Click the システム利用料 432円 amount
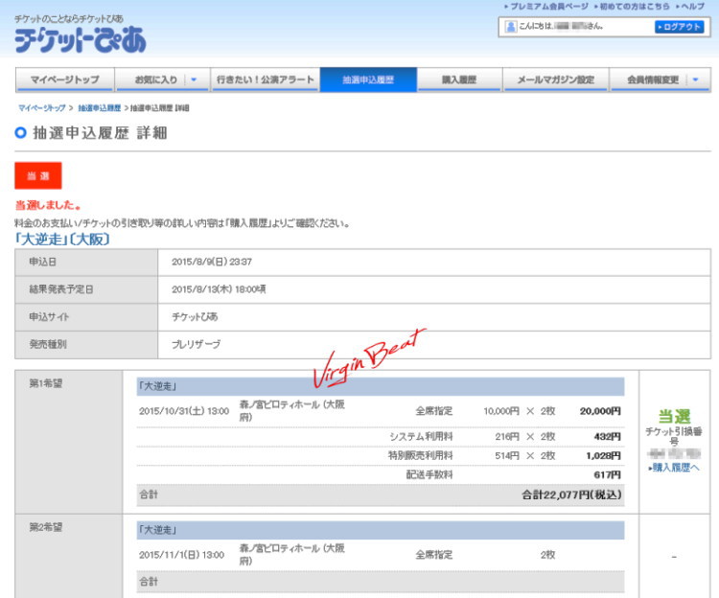 click(607, 437)
